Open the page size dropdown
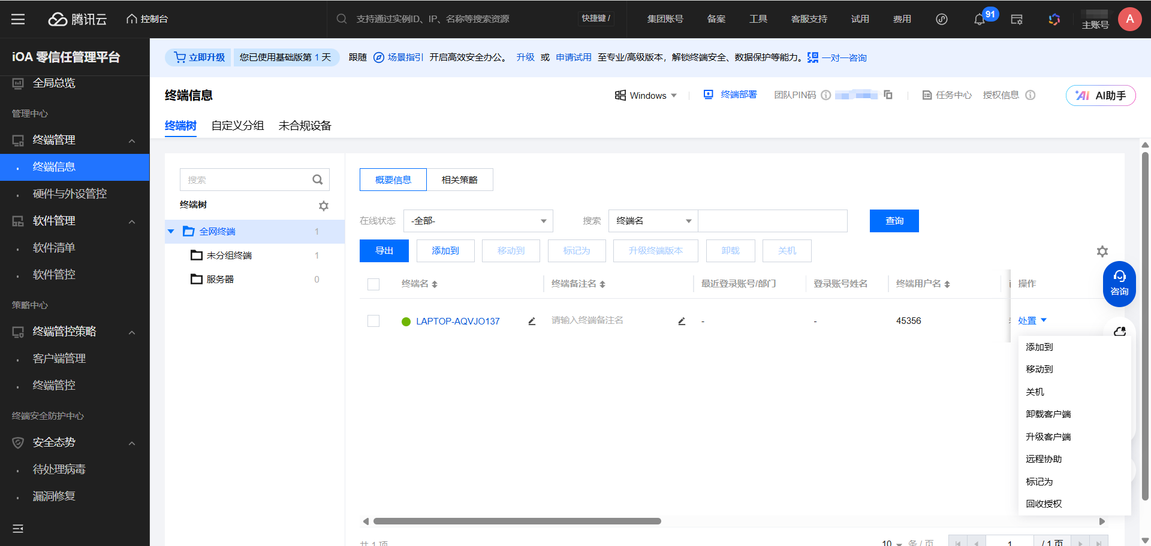Image resolution: width=1151 pixels, height=546 pixels. click(892, 542)
